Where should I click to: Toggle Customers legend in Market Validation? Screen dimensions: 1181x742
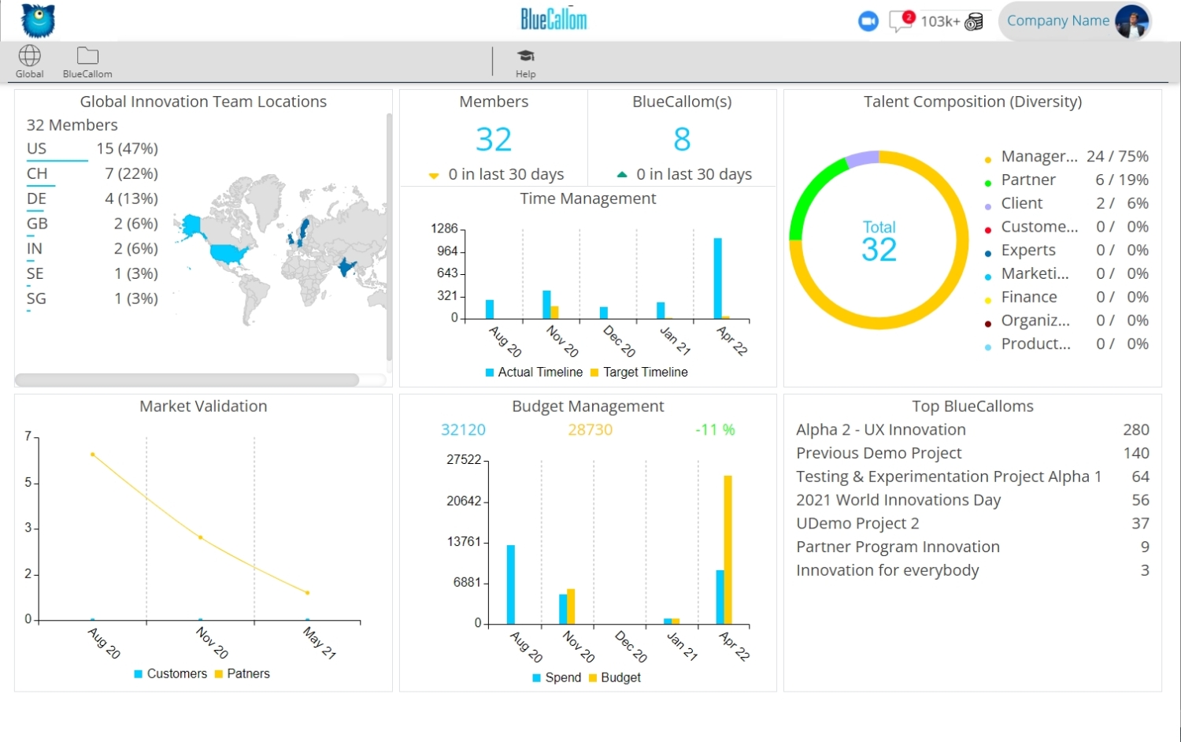pyautogui.click(x=171, y=673)
